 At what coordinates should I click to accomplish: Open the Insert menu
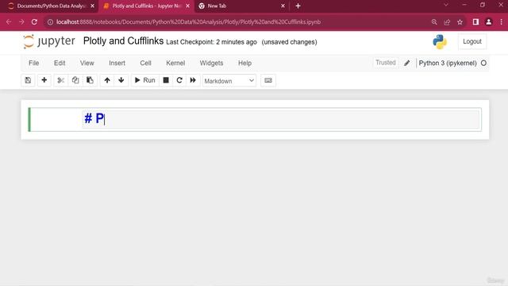click(x=117, y=63)
